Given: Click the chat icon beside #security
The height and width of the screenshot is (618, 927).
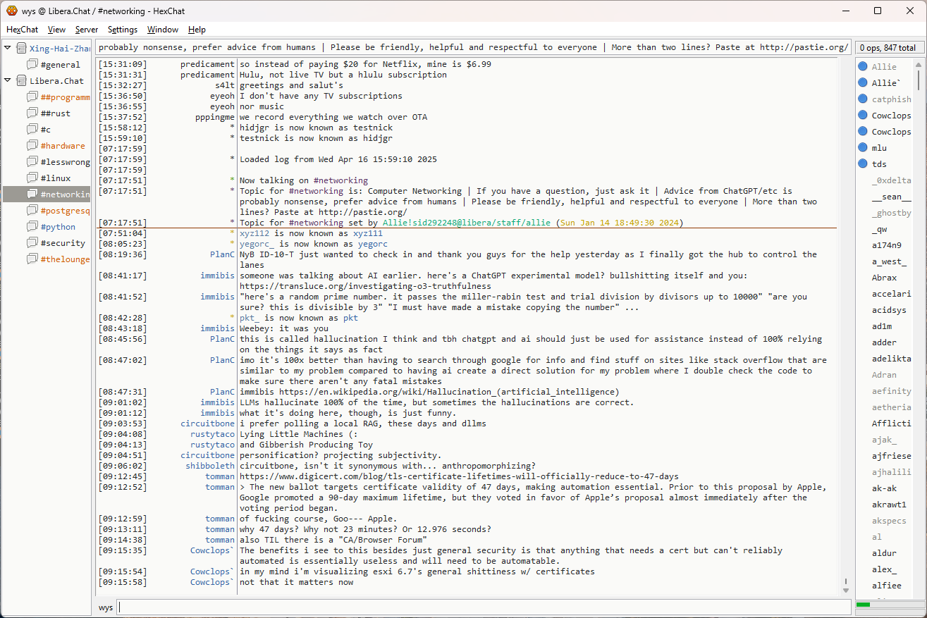Looking at the screenshot, I should click(x=32, y=243).
